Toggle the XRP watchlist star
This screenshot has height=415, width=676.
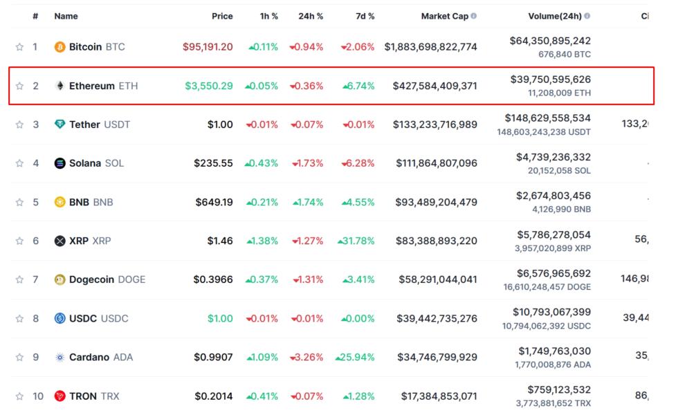19,241
